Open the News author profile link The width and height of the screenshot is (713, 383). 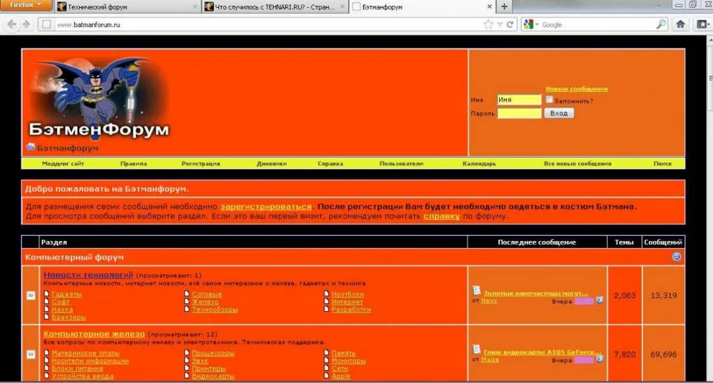tap(489, 301)
